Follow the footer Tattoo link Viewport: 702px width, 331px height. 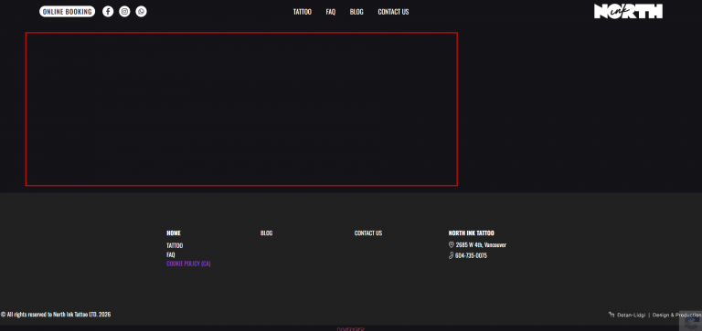pyautogui.click(x=175, y=245)
